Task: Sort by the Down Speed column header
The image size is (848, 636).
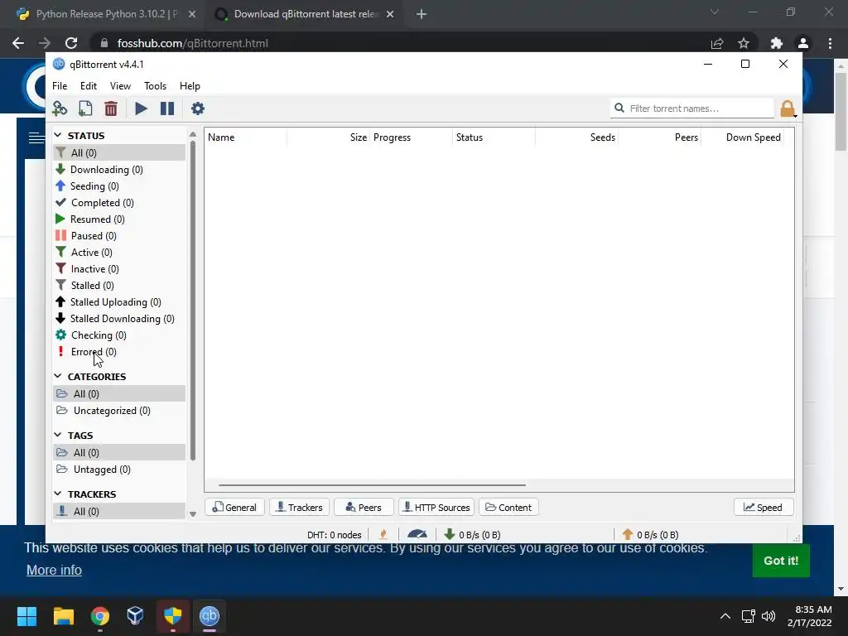Action: pos(743,137)
